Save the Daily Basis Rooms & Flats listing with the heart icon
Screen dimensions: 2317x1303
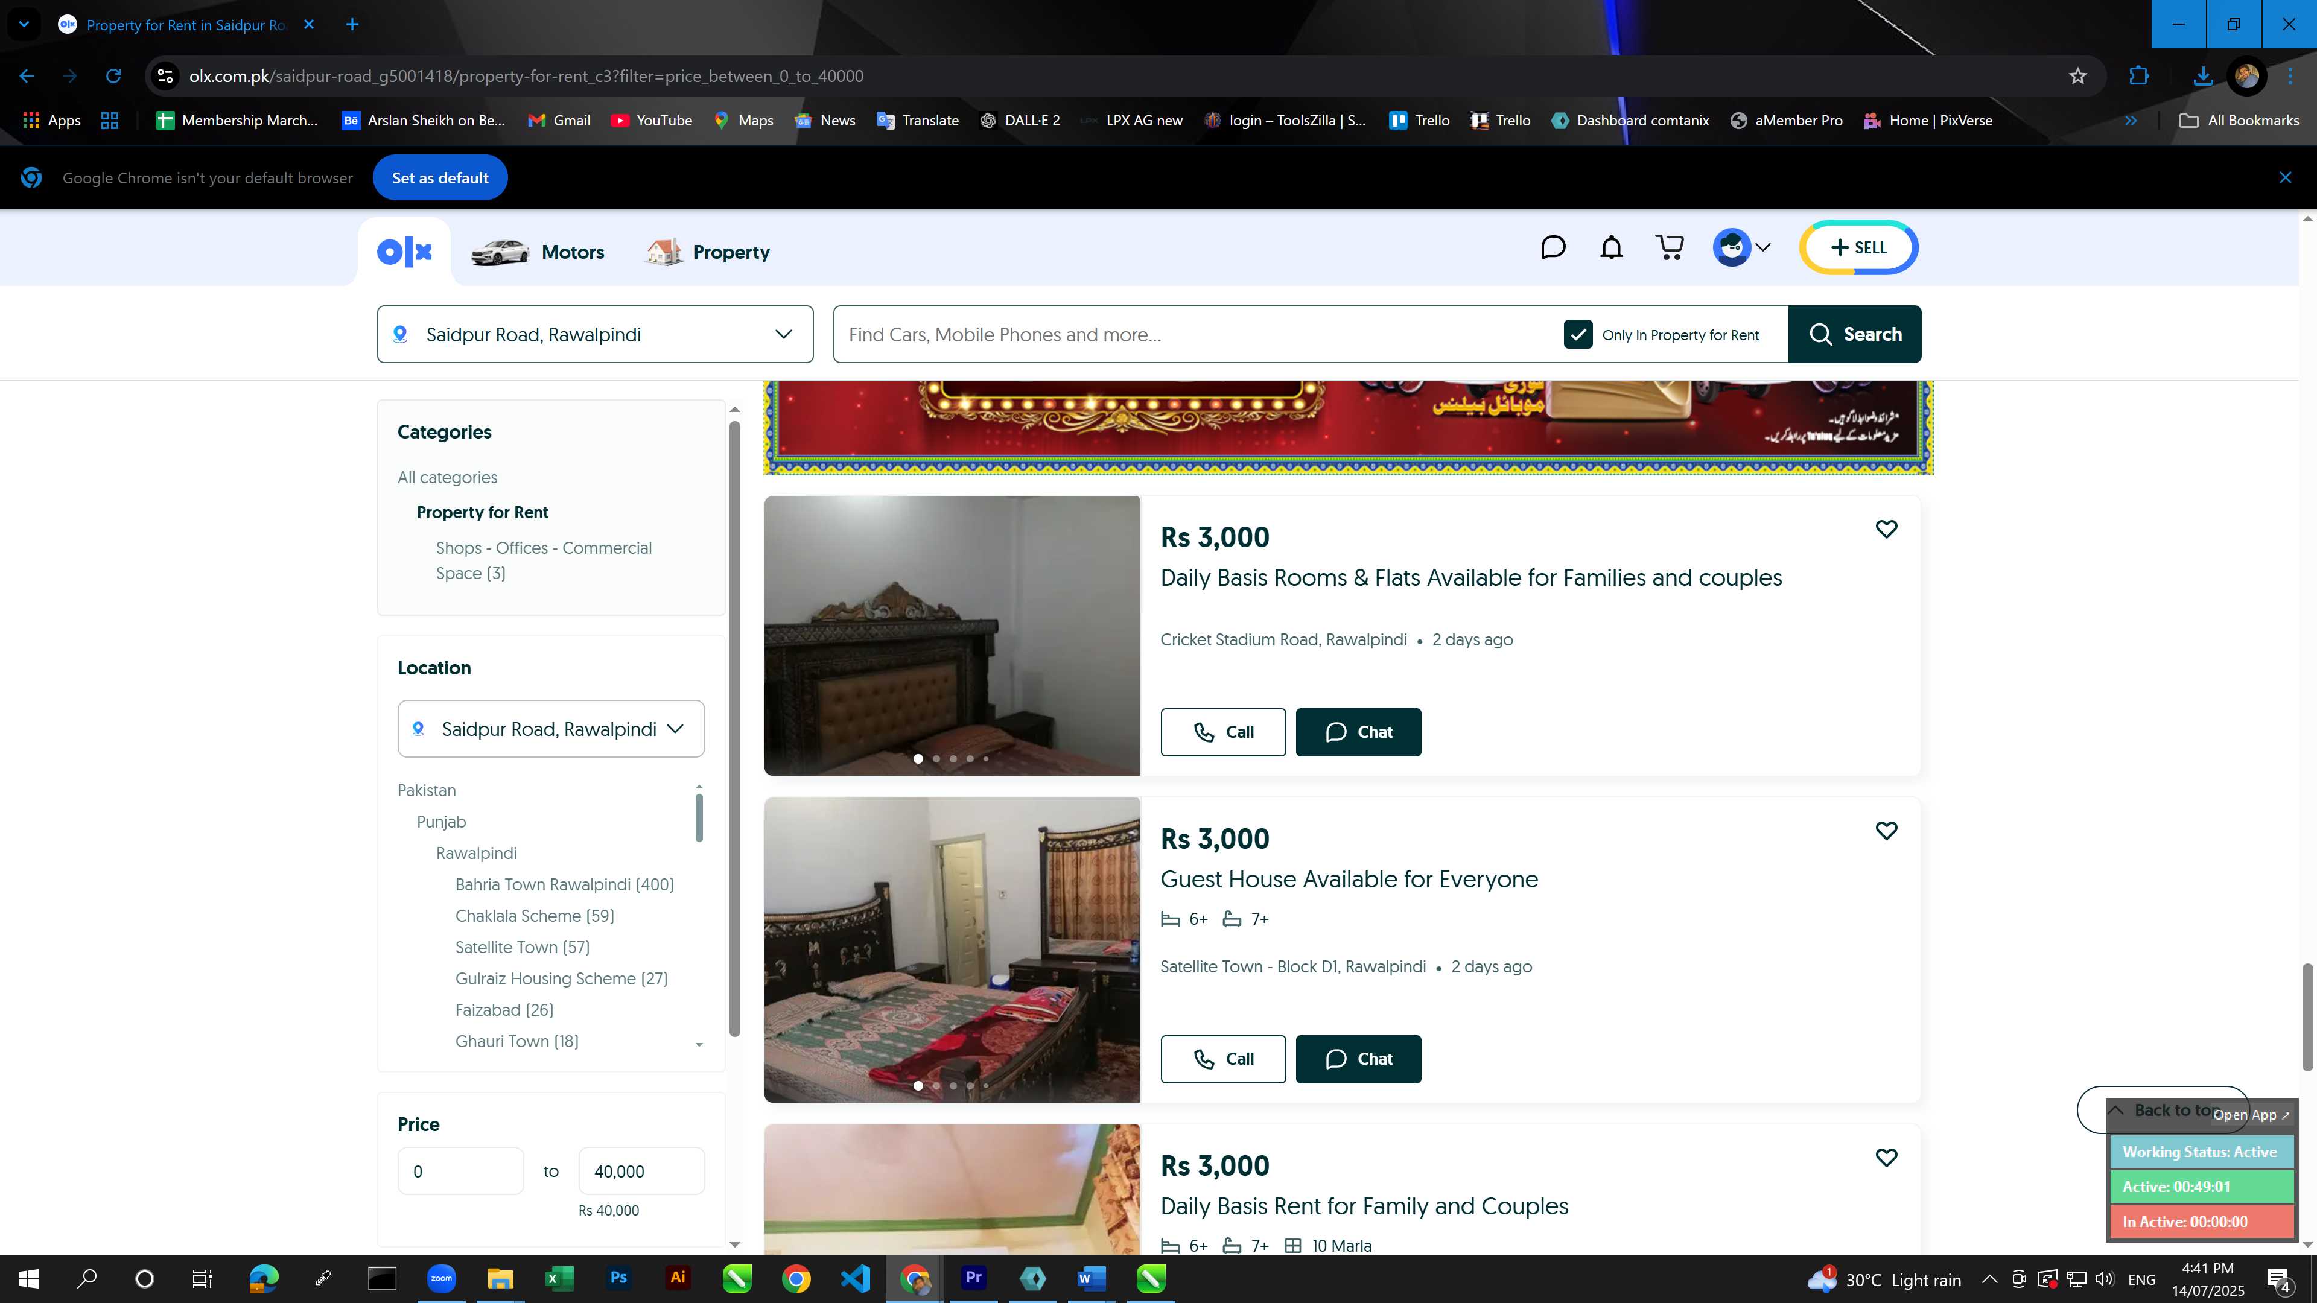point(1886,529)
